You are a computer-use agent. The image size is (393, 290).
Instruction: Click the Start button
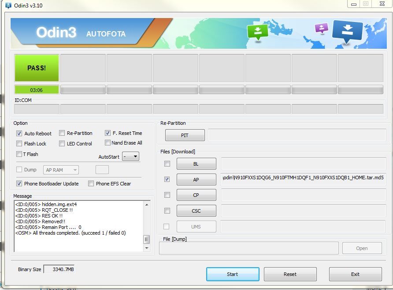pyautogui.click(x=233, y=274)
